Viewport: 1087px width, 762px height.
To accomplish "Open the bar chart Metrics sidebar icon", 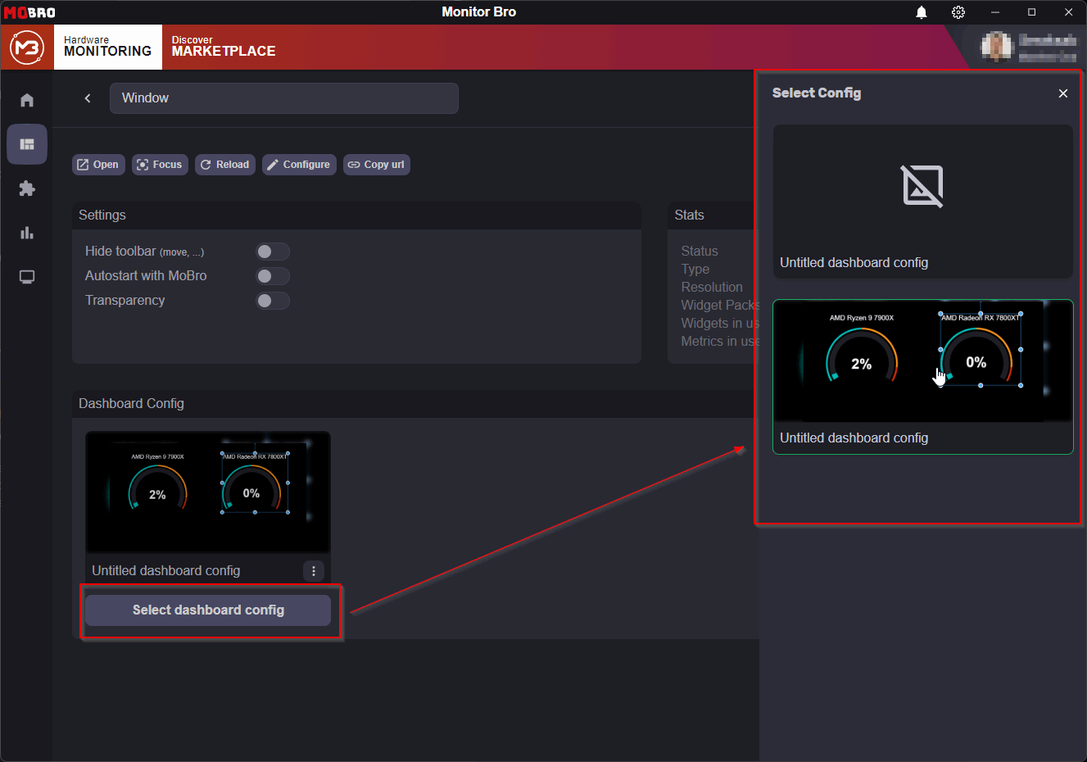I will (x=27, y=233).
